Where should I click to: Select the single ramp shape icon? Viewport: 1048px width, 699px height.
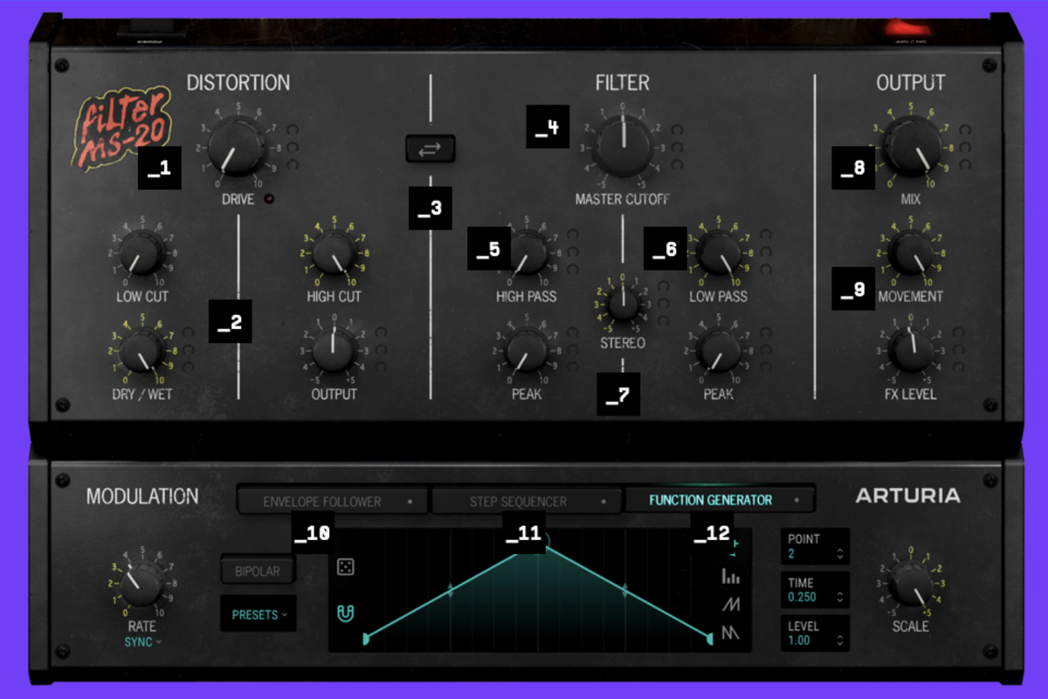730,604
